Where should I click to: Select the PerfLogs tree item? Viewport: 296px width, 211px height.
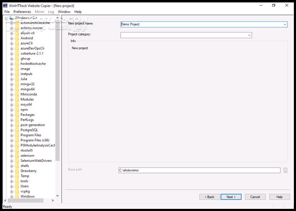point(27,120)
